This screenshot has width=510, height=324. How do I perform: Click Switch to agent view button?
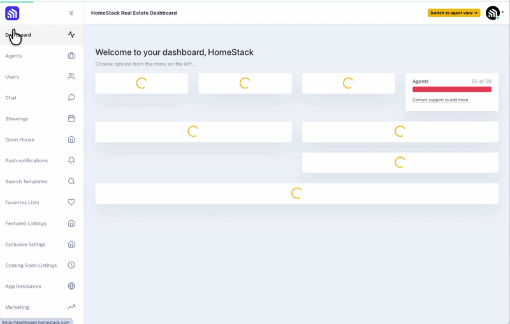454,13
